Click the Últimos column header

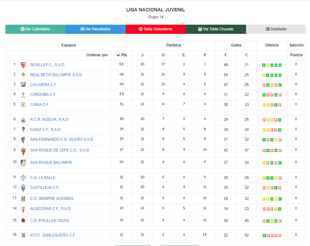click(272, 45)
